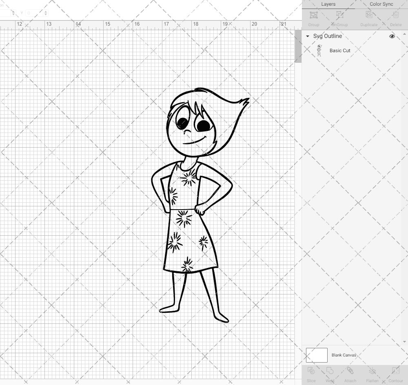Click the Blank Canvas color swatch
The image size is (408, 385).
click(316, 355)
